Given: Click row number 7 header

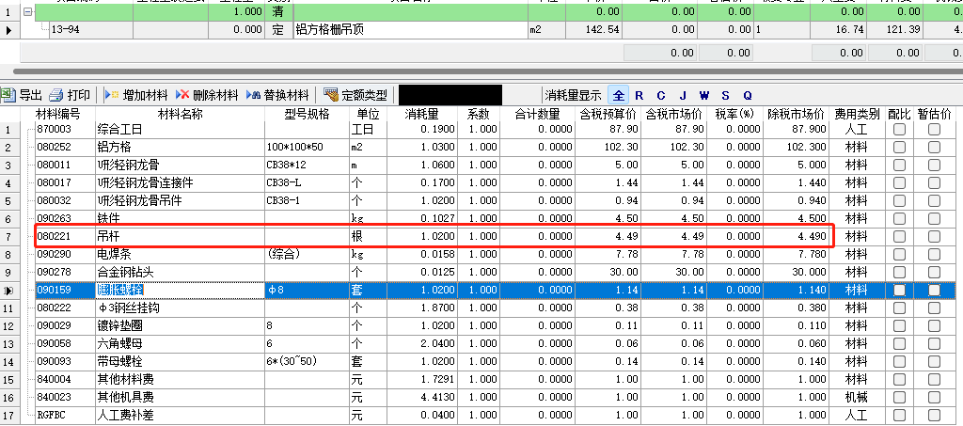Looking at the screenshot, I should point(8,236).
